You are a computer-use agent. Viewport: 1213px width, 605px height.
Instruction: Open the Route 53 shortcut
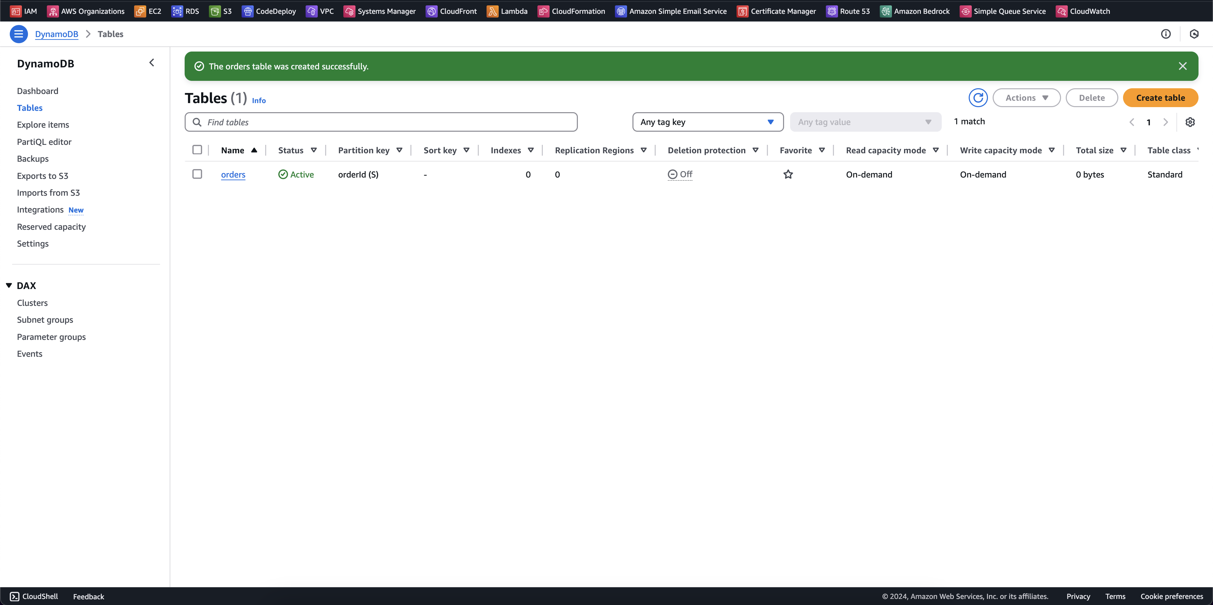click(848, 11)
